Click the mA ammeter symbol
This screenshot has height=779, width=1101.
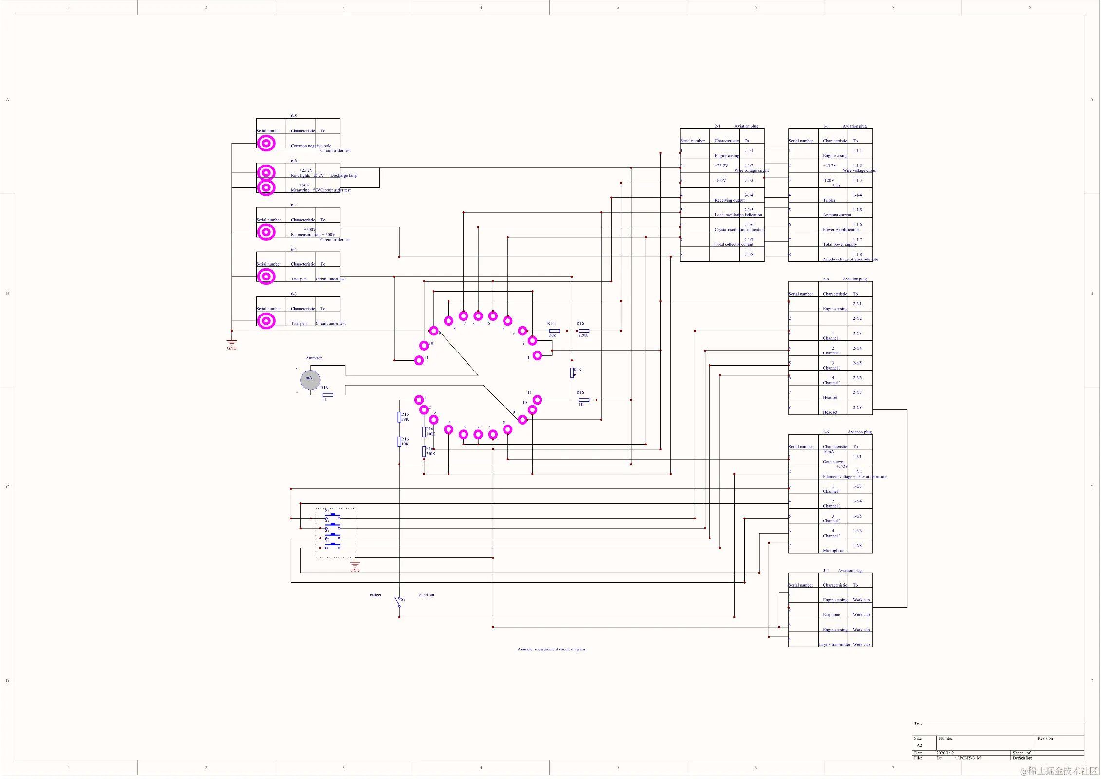[310, 380]
